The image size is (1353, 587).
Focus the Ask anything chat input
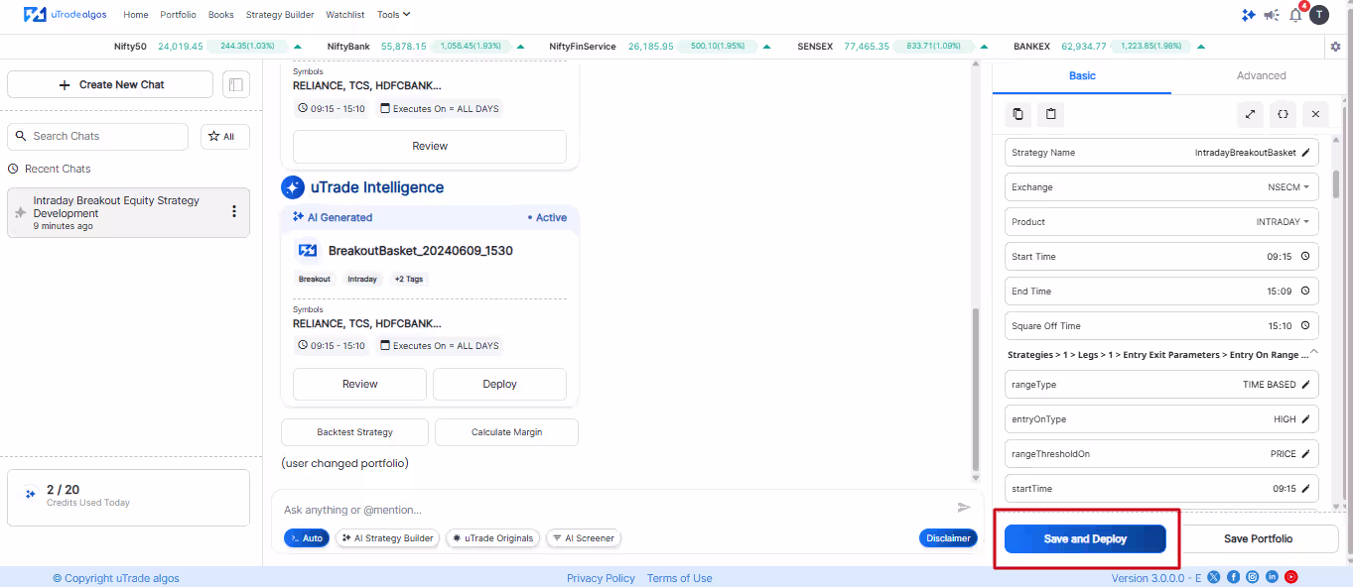pyautogui.click(x=615, y=510)
